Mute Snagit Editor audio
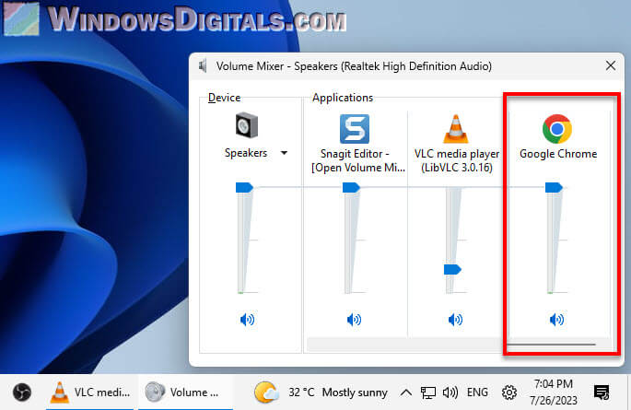This screenshot has width=631, height=410. pos(354,320)
